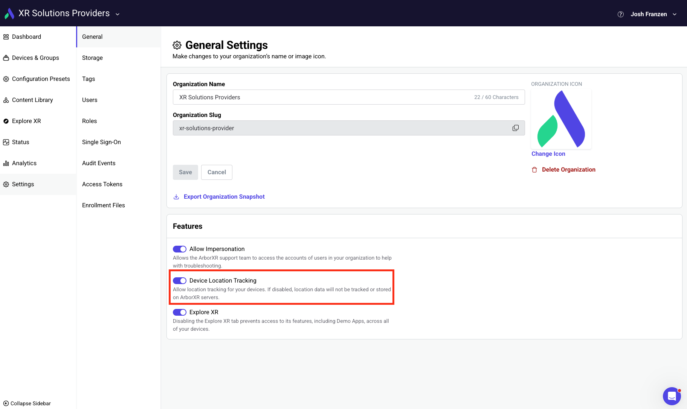
Task: Open the Josh Franzen user menu chevron
Action: click(675, 14)
